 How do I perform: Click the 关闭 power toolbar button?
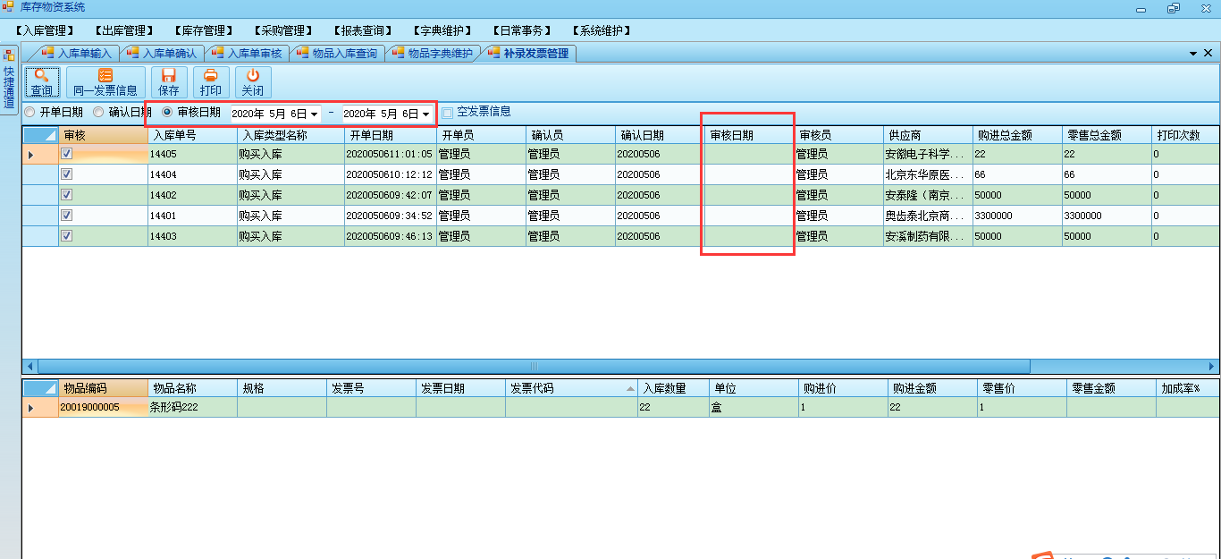pos(253,82)
